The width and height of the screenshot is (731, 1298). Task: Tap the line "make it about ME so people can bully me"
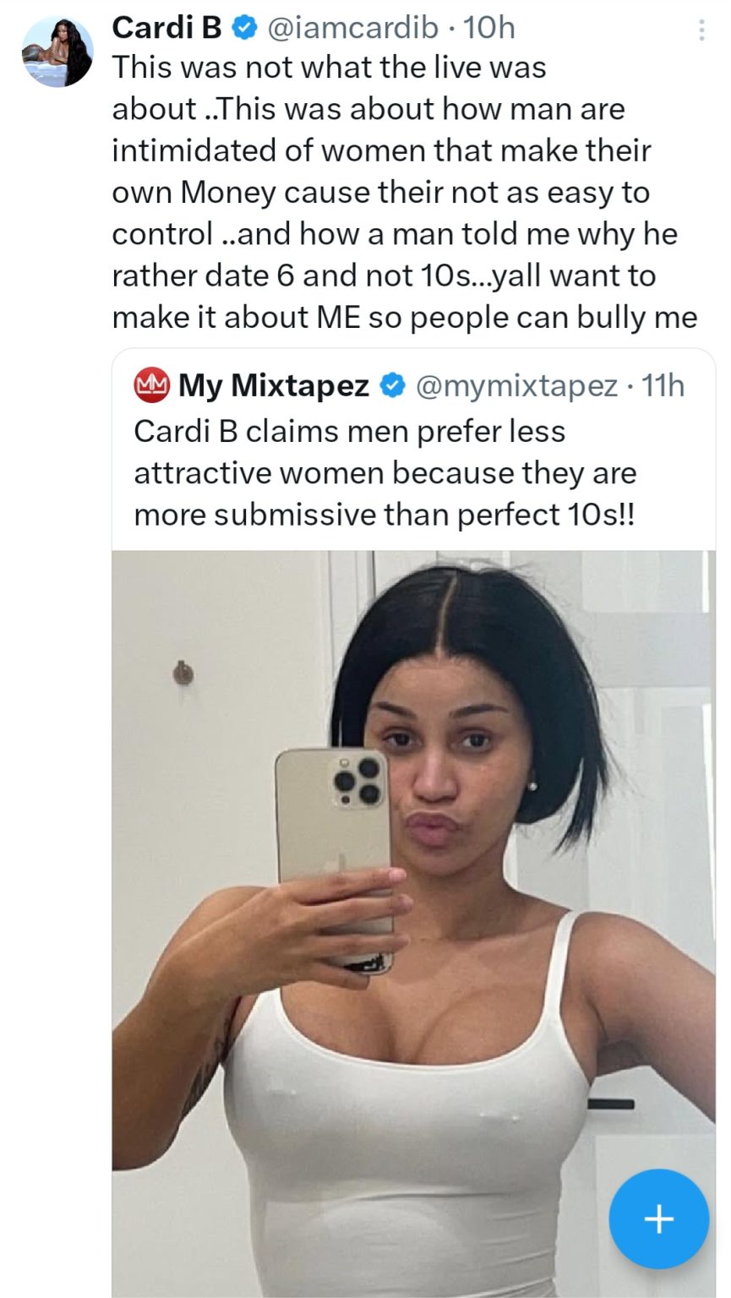coord(404,317)
